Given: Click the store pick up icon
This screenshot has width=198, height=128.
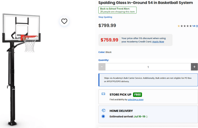Looking at the screenshot, I should click(x=103, y=94).
